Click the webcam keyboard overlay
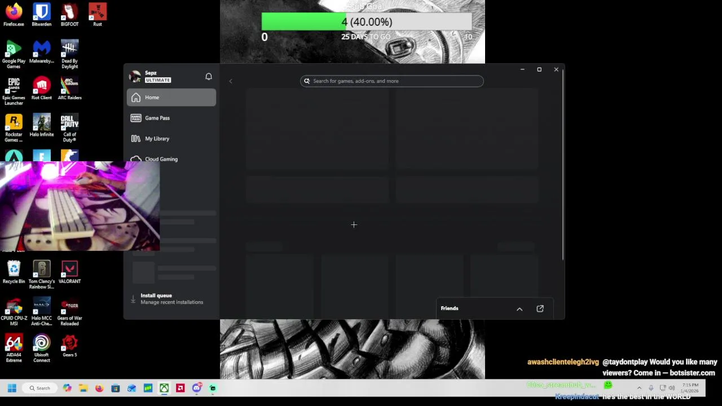Viewport: 722px width, 406px height. point(80,206)
